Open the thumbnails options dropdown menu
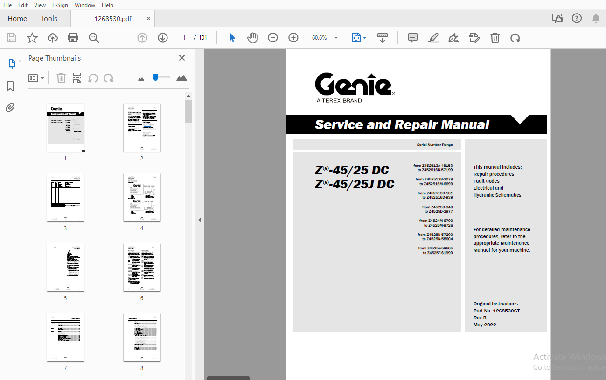Screen dimensions: 606x380 pyautogui.click(x=36, y=78)
